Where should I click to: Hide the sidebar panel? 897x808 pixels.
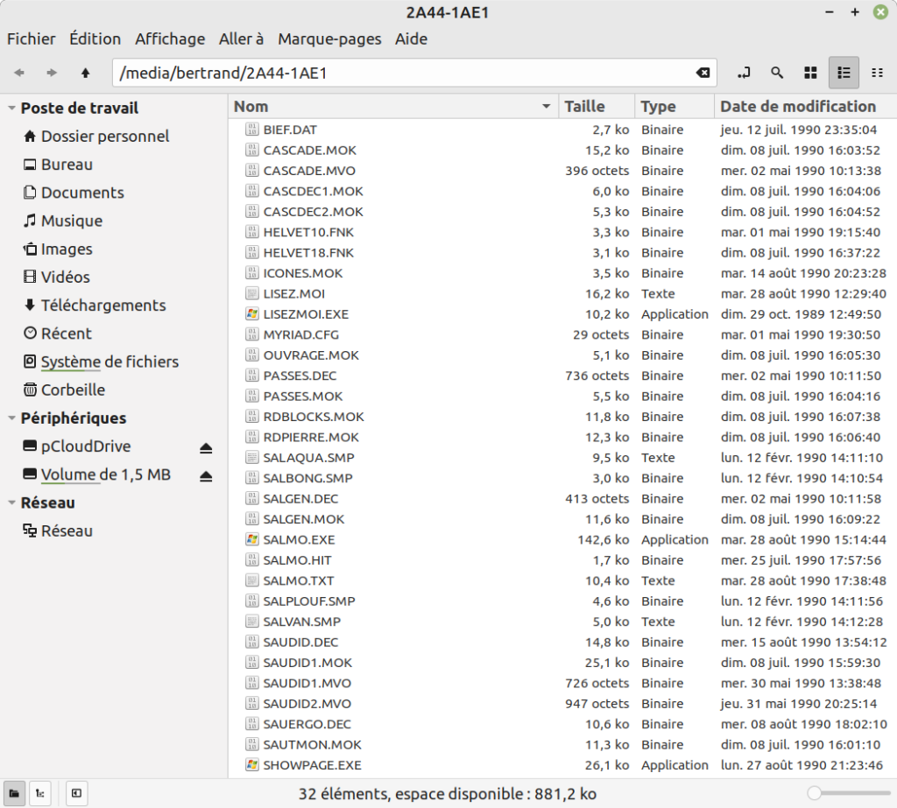click(x=76, y=793)
